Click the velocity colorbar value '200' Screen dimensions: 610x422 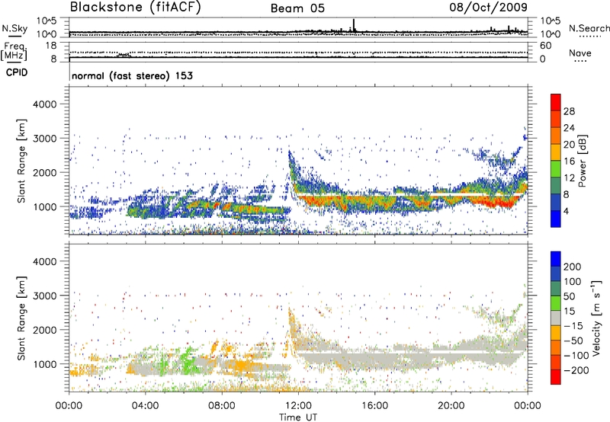pyautogui.click(x=573, y=267)
